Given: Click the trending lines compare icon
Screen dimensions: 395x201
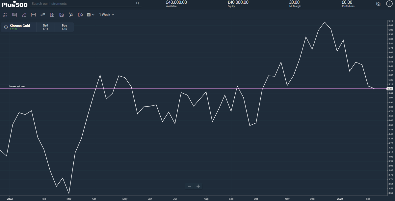Looking at the screenshot, I should [x=43, y=15].
